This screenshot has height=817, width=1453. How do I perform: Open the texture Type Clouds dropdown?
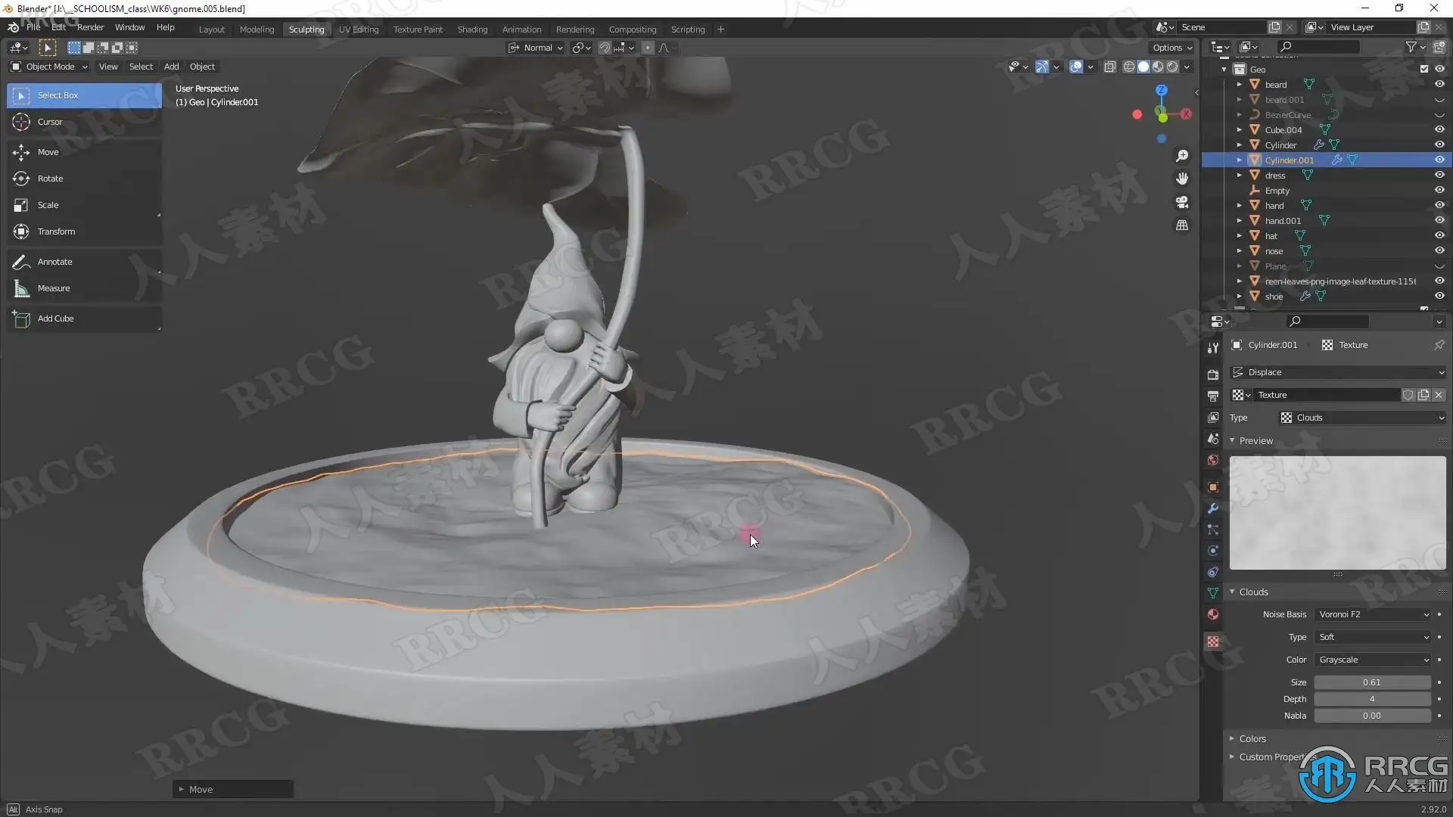[x=1362, y=418]
